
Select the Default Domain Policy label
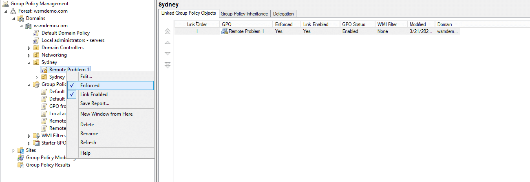click(66, 33)
